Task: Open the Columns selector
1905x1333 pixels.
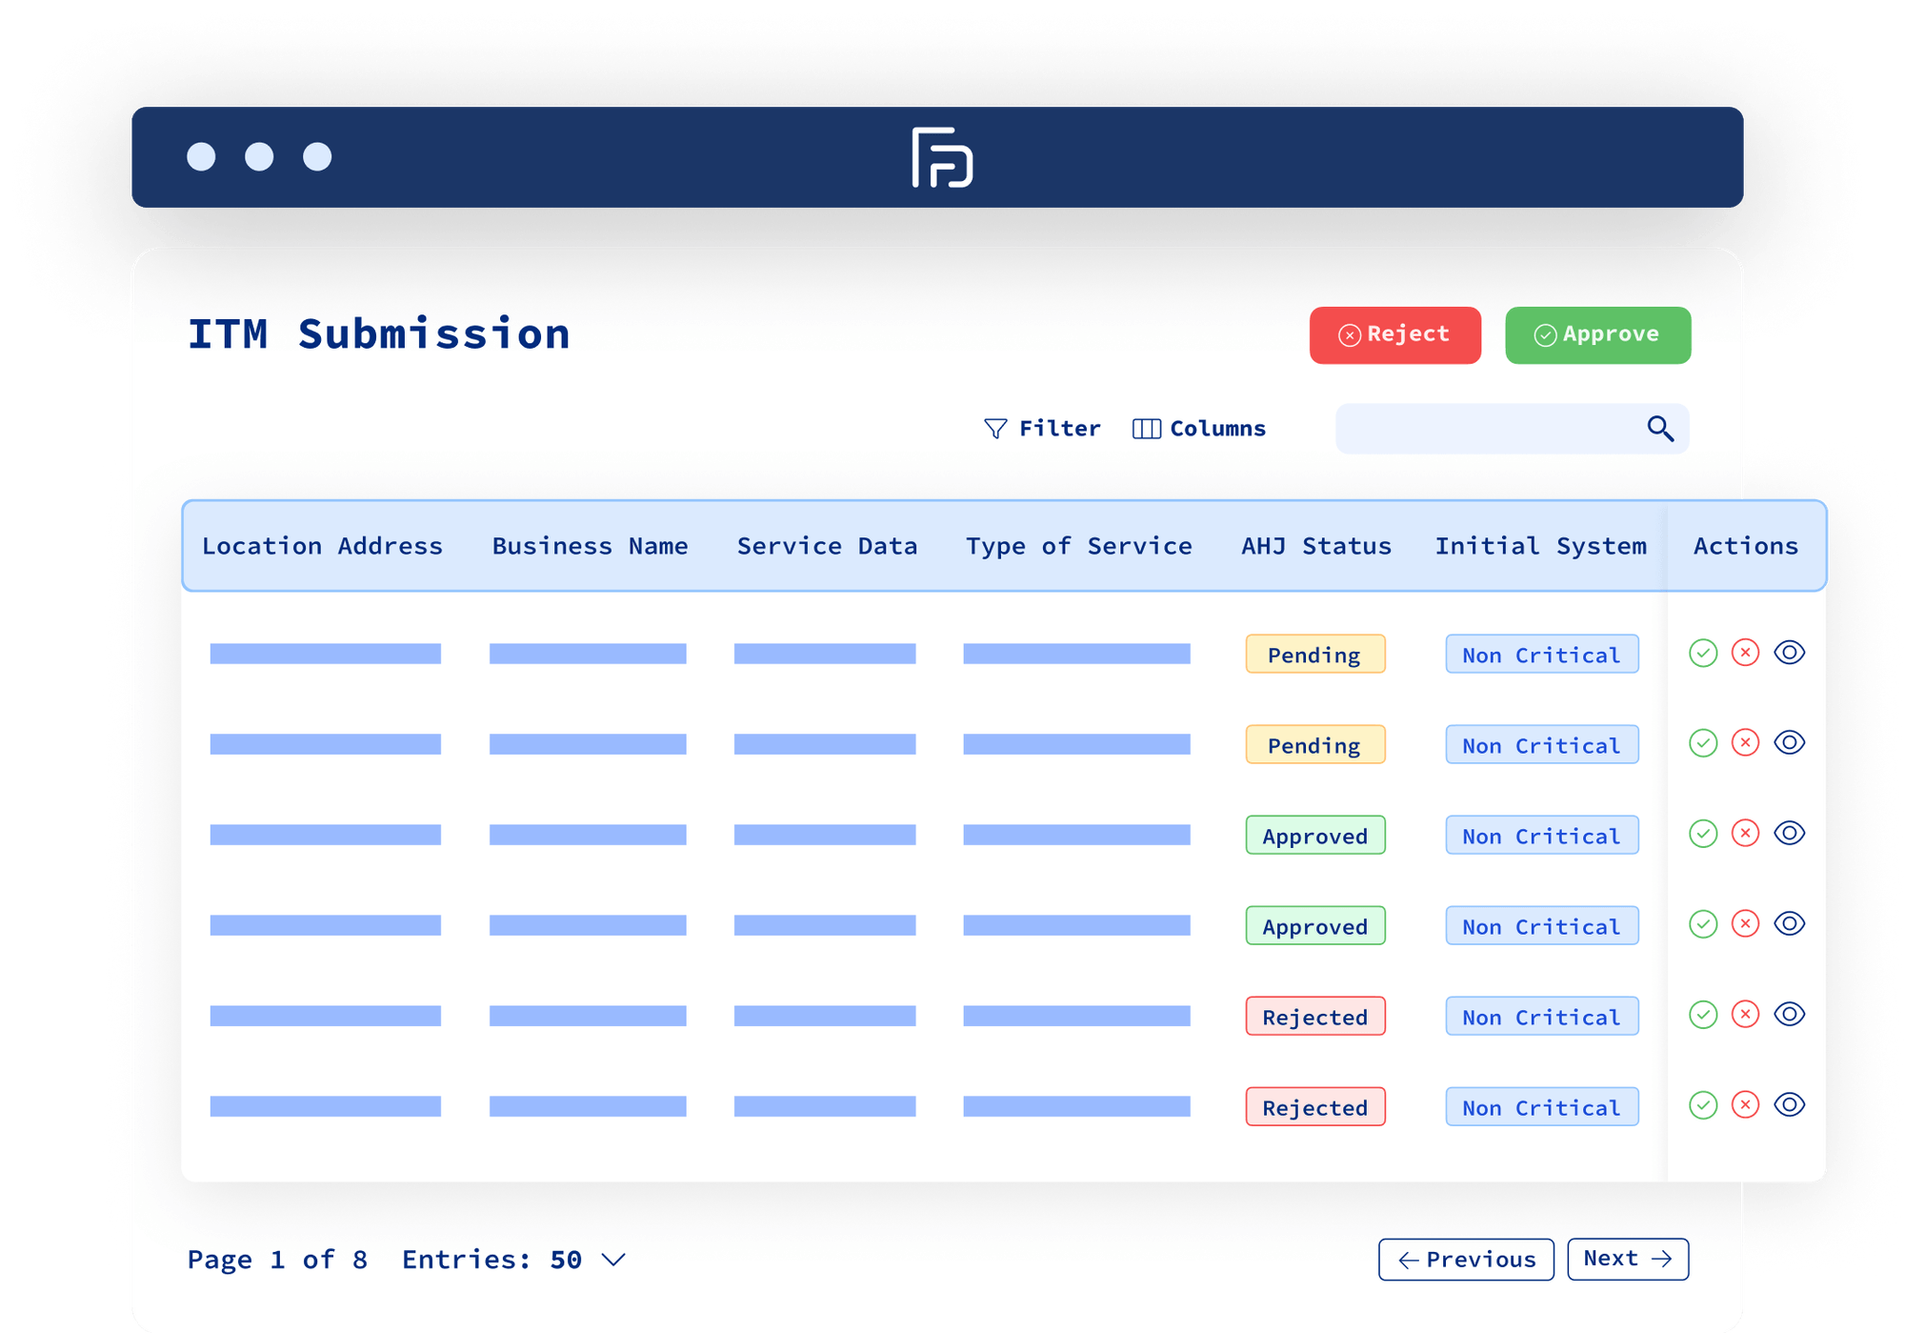Action: pos(1217,429)
